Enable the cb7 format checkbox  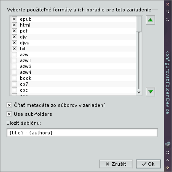(14, 84)
